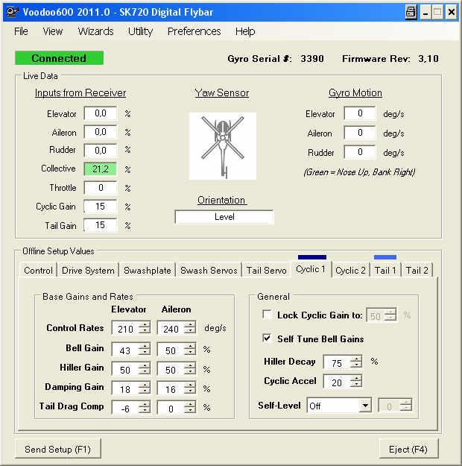Open the File menu
The width and height of the screenshot is (462, 466).
(21, 31)
